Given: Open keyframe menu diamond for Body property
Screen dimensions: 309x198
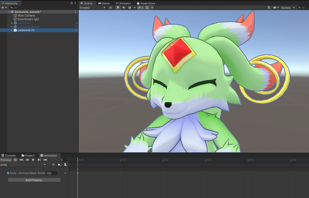Looking at the screenshot, I should click(65, 173).
